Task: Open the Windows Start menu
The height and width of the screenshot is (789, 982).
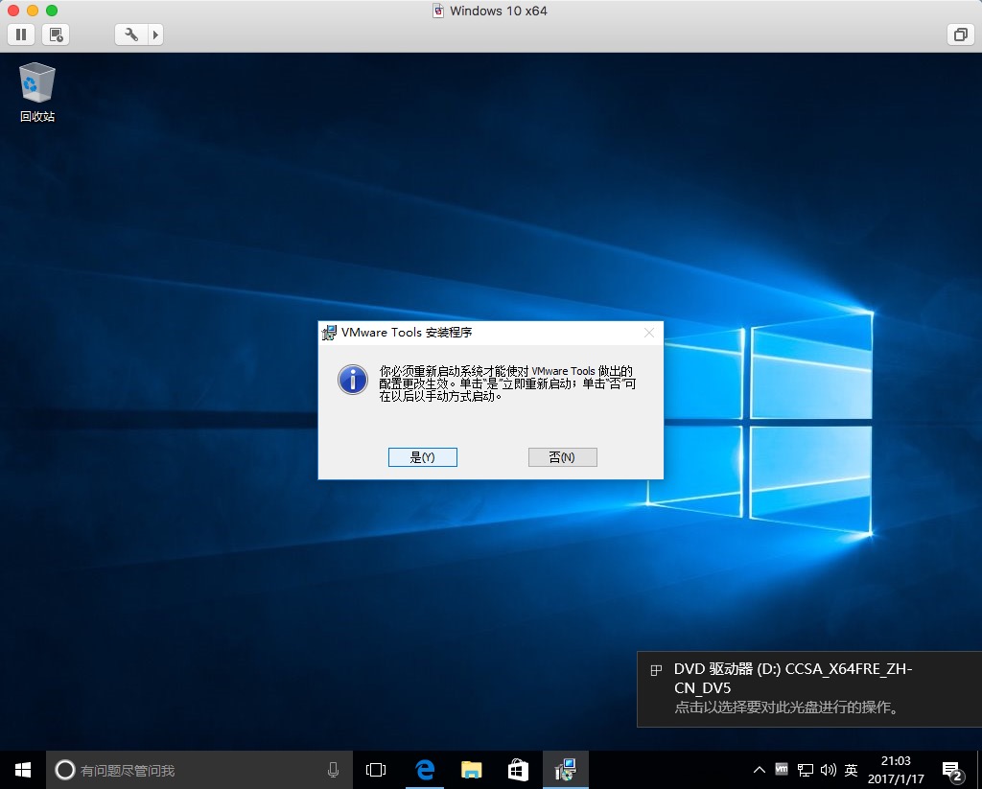Action: 23,770
